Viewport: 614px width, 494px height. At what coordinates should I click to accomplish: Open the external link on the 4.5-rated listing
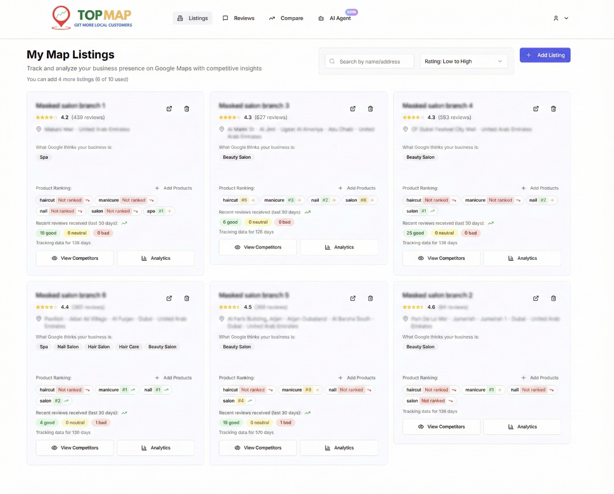pos(353,298)
